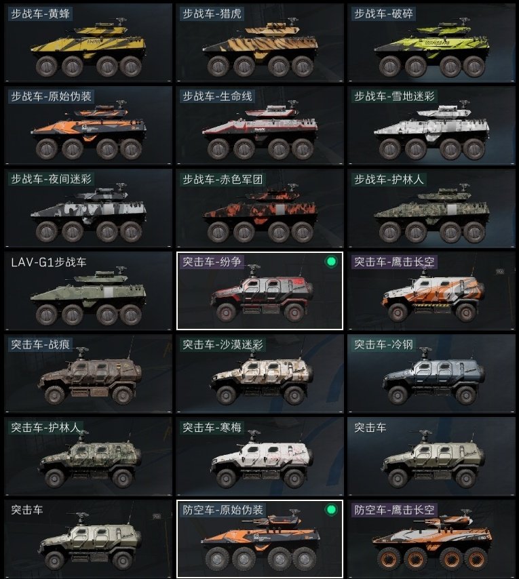
Task: Click the green equipped indicator on 防空车-原始伪装
Action: tap(331, 510)
